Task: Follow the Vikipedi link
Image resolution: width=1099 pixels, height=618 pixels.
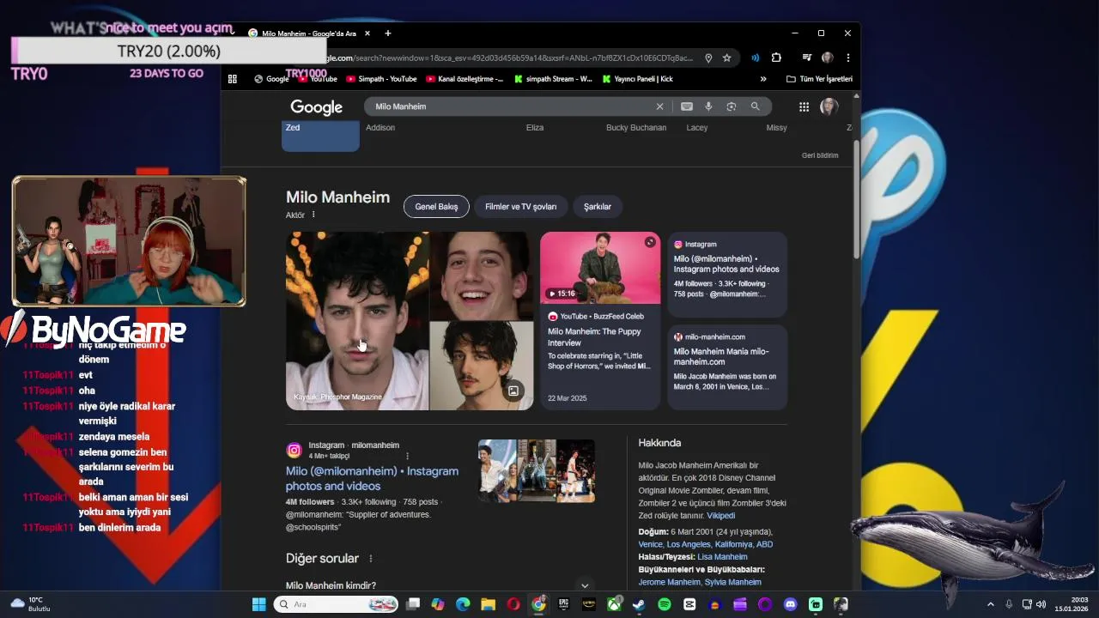Action: [x=720, y=516]
